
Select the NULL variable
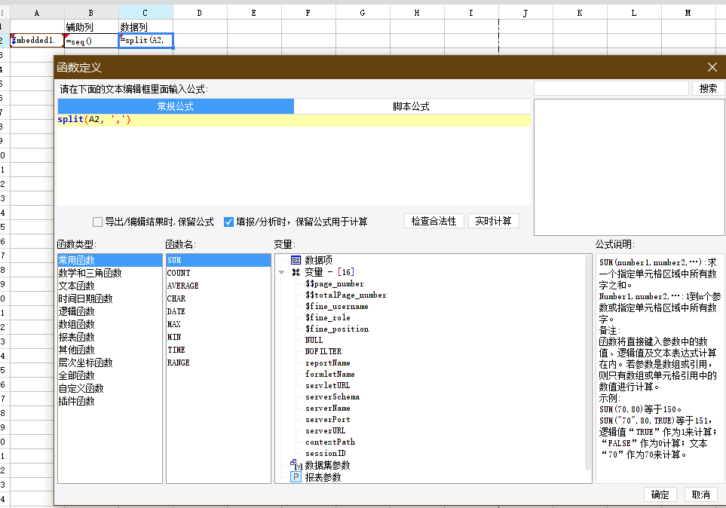314,340
